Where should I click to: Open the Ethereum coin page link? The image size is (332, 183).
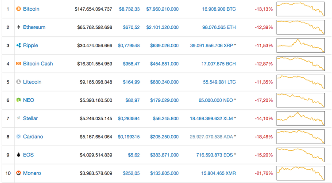click(x=34, y=27)
